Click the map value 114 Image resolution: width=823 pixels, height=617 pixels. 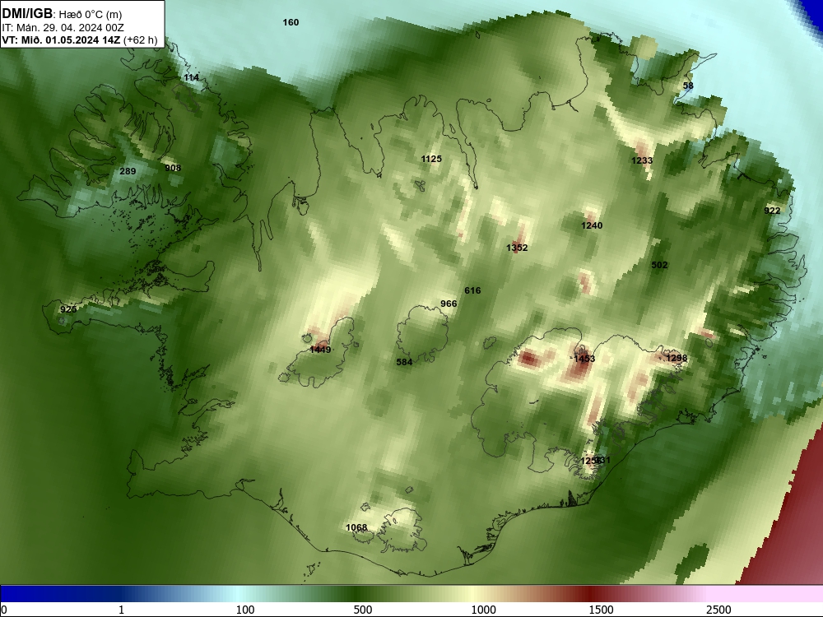191,77
